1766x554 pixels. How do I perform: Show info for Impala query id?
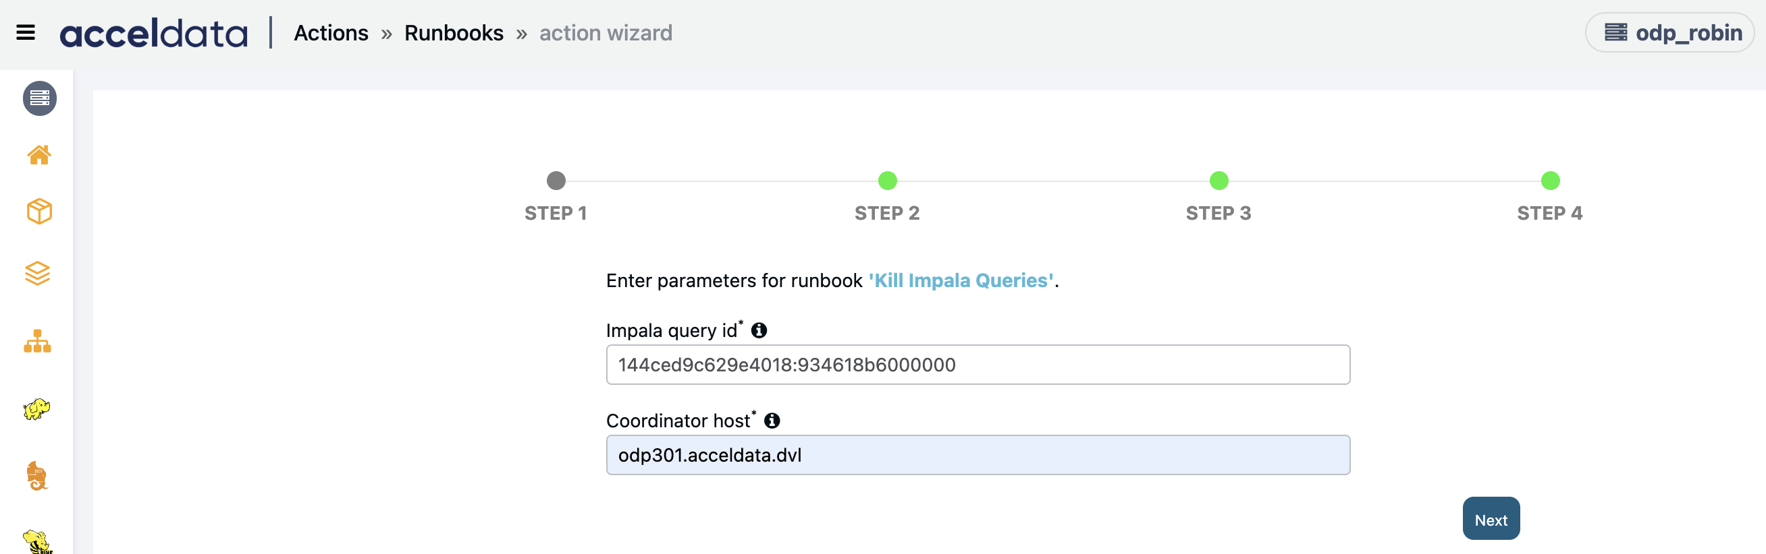(759, 330)
